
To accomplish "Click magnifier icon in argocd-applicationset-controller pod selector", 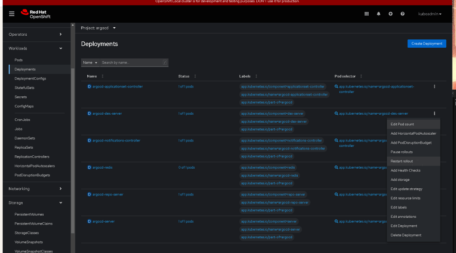I will pyautogui.click(x=336, y=87).
